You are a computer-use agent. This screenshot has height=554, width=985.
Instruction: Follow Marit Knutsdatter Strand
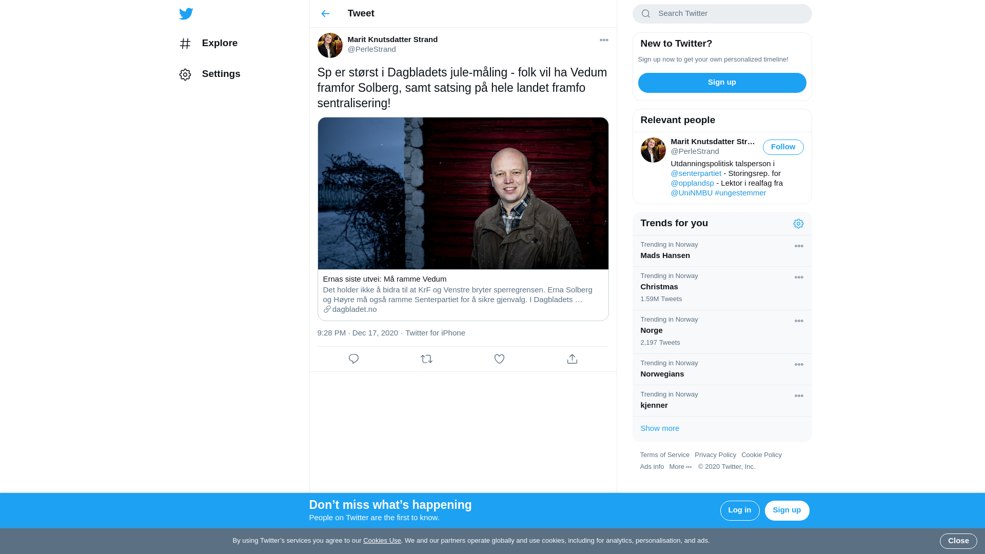(x=783, y=147)
